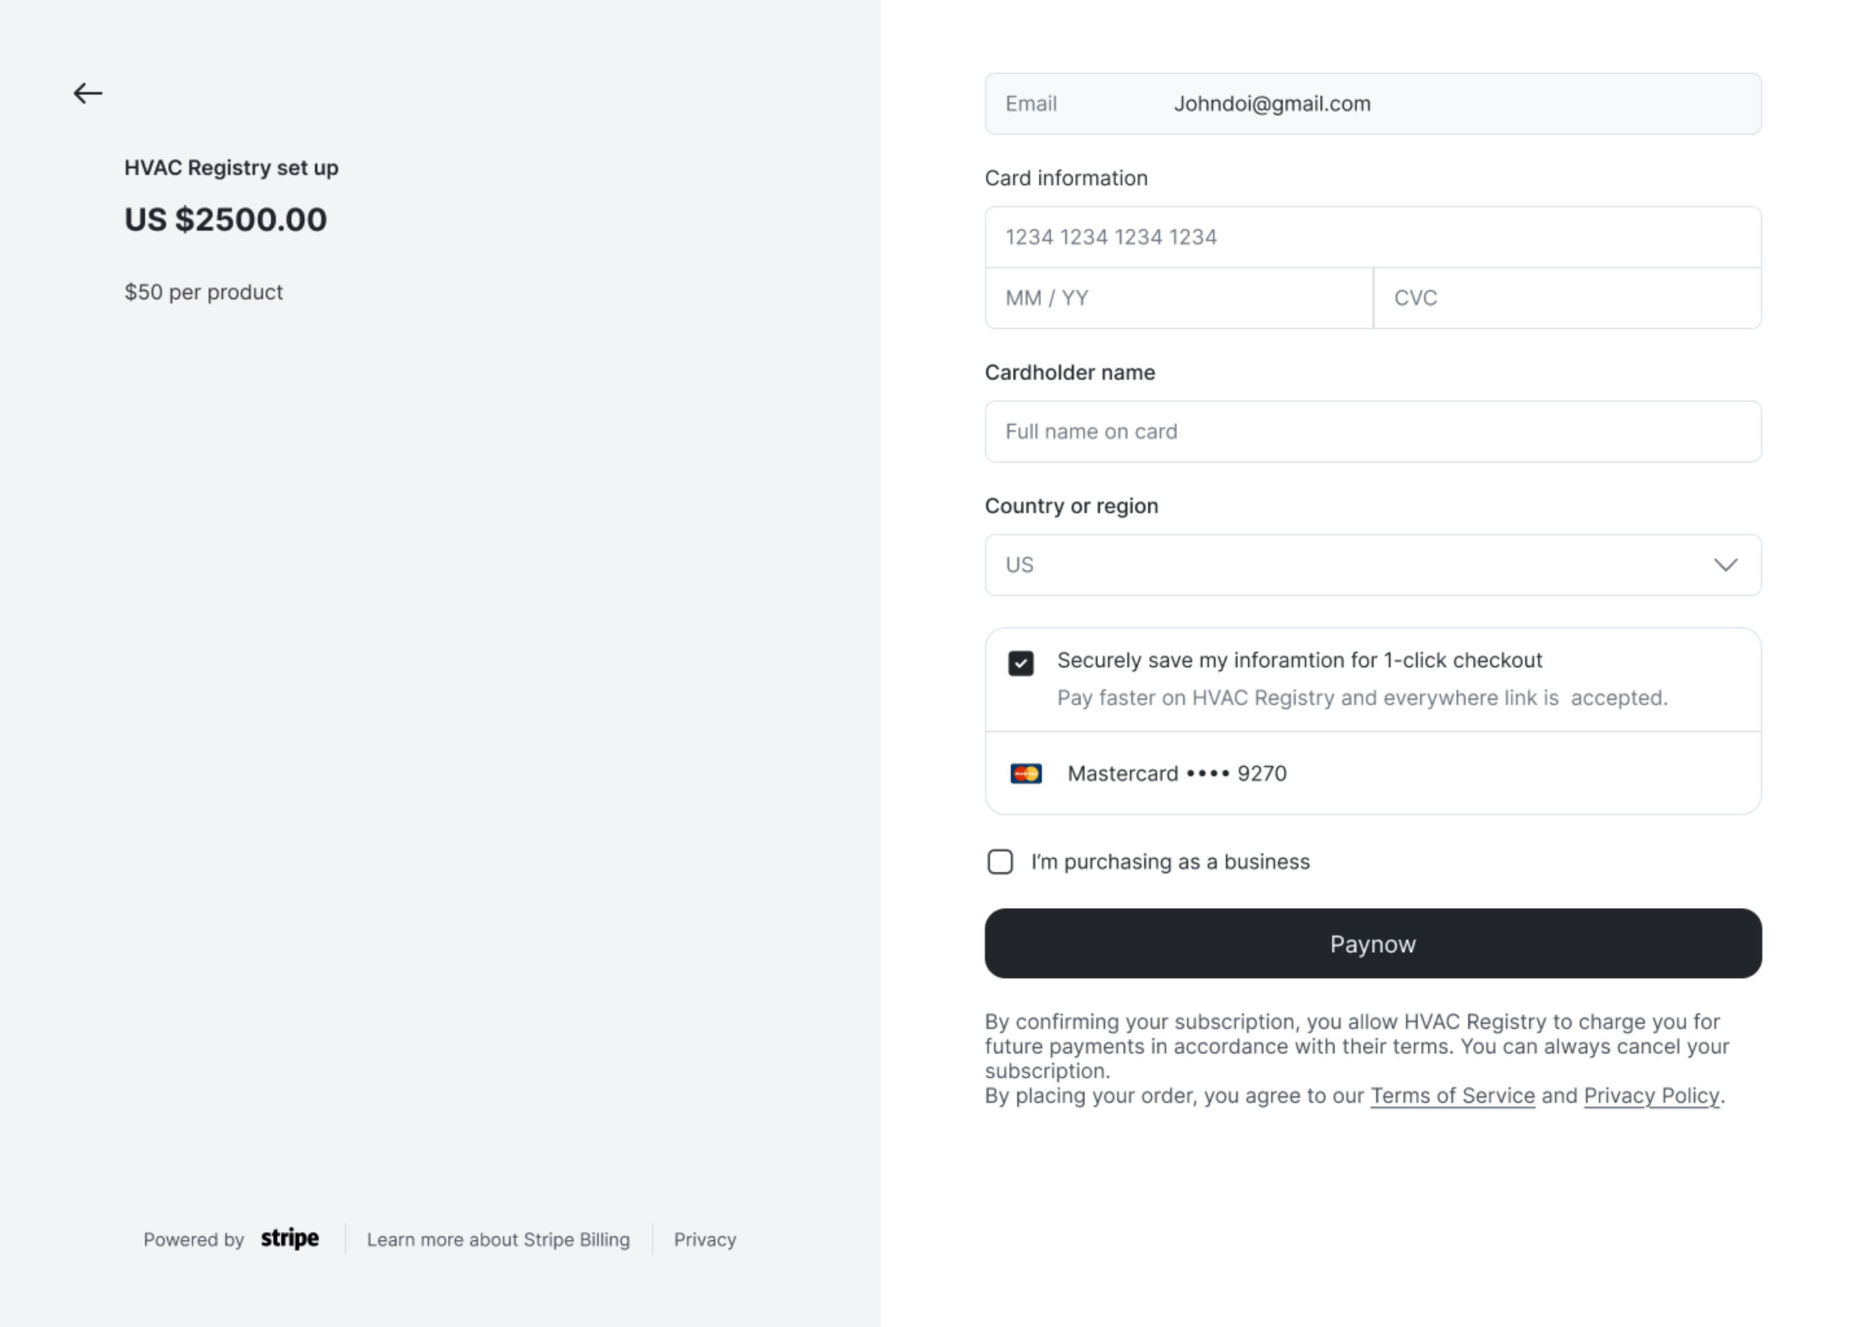Image resolution: width=1866 pixels, height=1327 pixels.
Task: Click Learn more about Stripe Billing
Action: point(498,1240)
